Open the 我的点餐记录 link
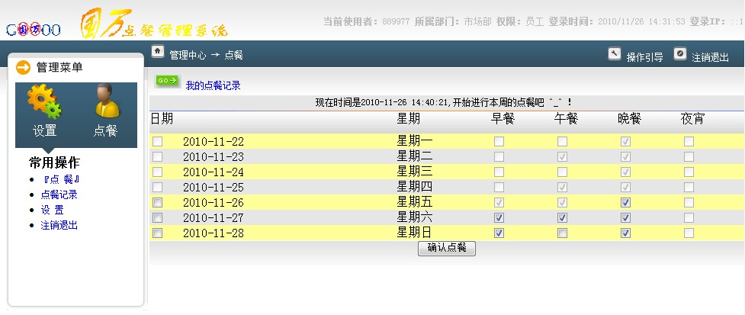The image size is (745, 315). click(213, 85)
